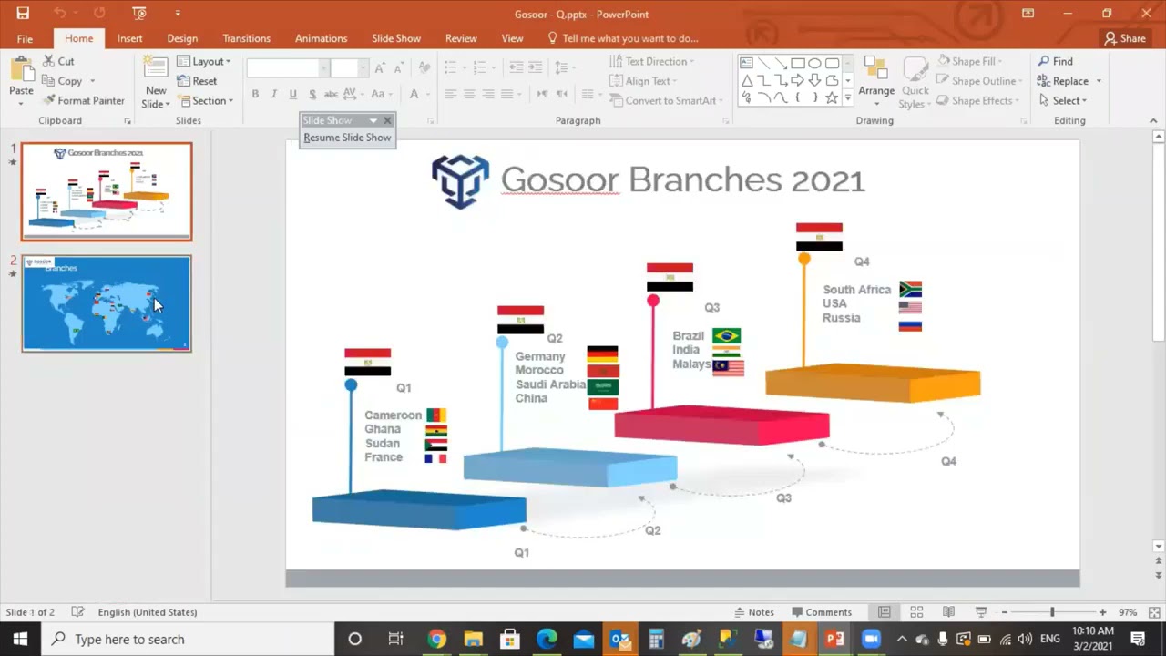Open the Windows Start menu
1166x656 pixels.
(x=20, y=639)
